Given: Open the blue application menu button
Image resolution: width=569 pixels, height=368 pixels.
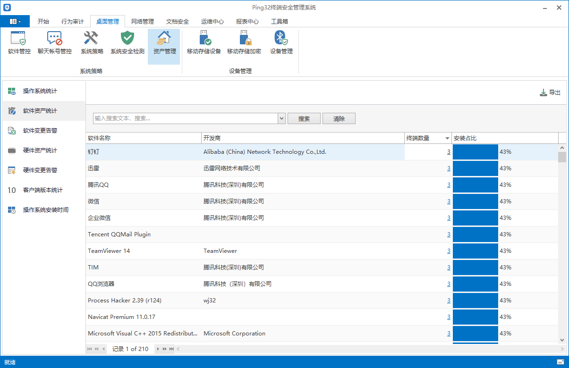Looking at the screenshot, I should click(15, 21).
